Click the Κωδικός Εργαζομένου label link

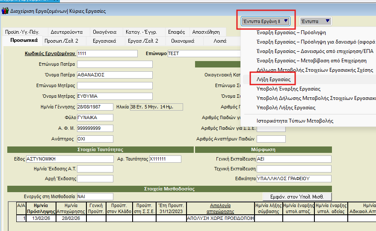tap(50, 53)
